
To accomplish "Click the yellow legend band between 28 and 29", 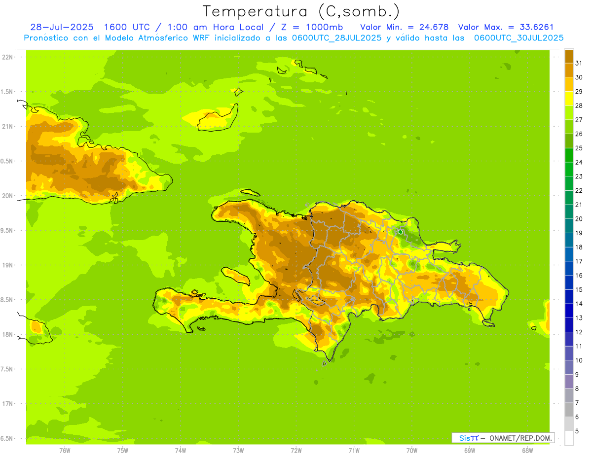I will point(569,99).
